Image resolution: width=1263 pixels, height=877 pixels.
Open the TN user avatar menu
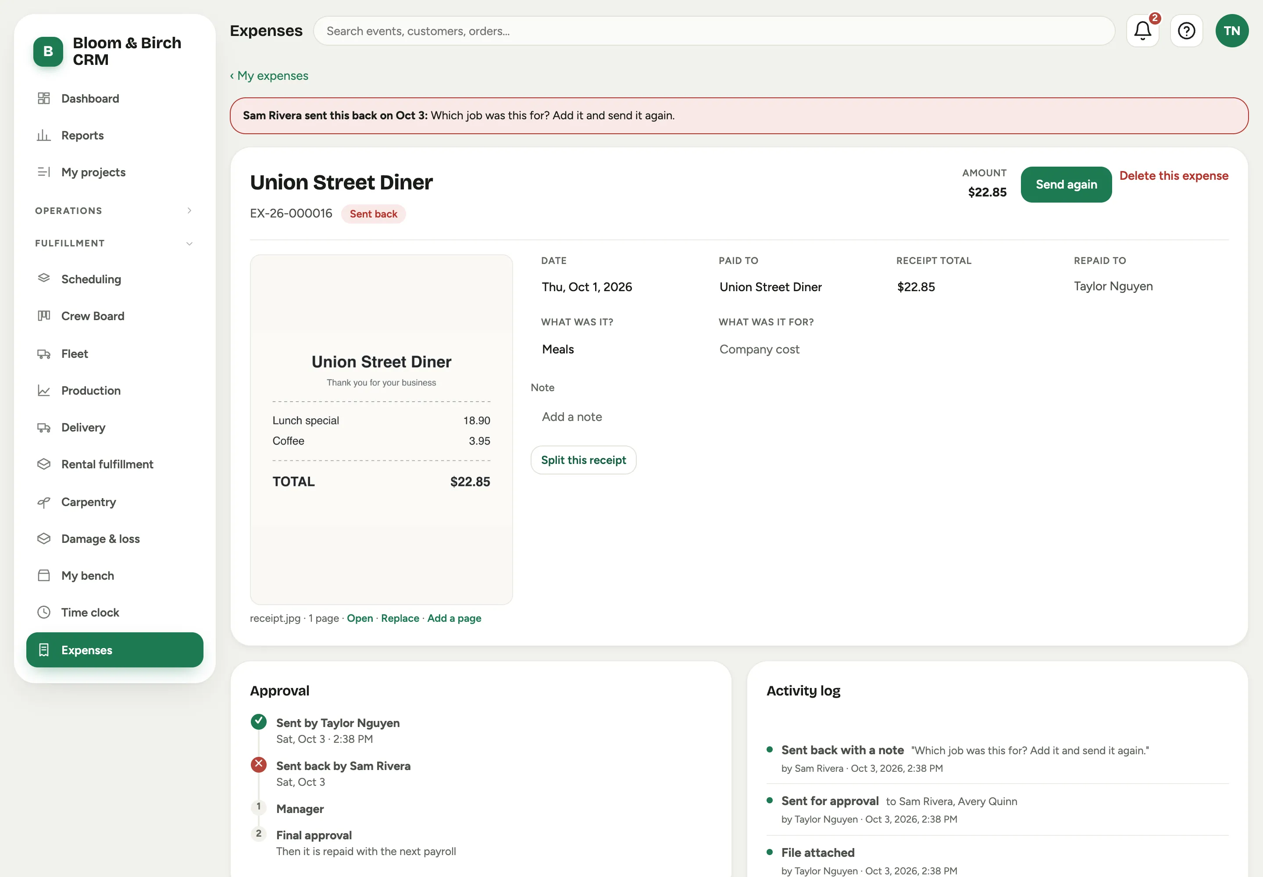click(x=1232, y=31)
